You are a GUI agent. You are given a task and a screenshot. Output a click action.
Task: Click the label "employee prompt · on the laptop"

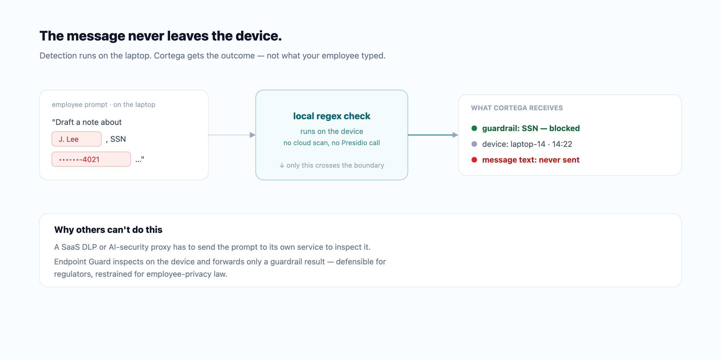coord(103,105)
